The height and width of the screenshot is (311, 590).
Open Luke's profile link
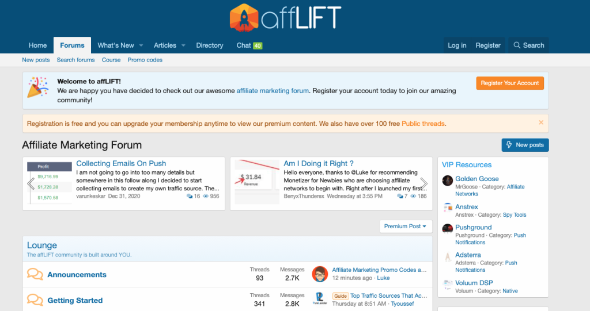click(383, 278)
